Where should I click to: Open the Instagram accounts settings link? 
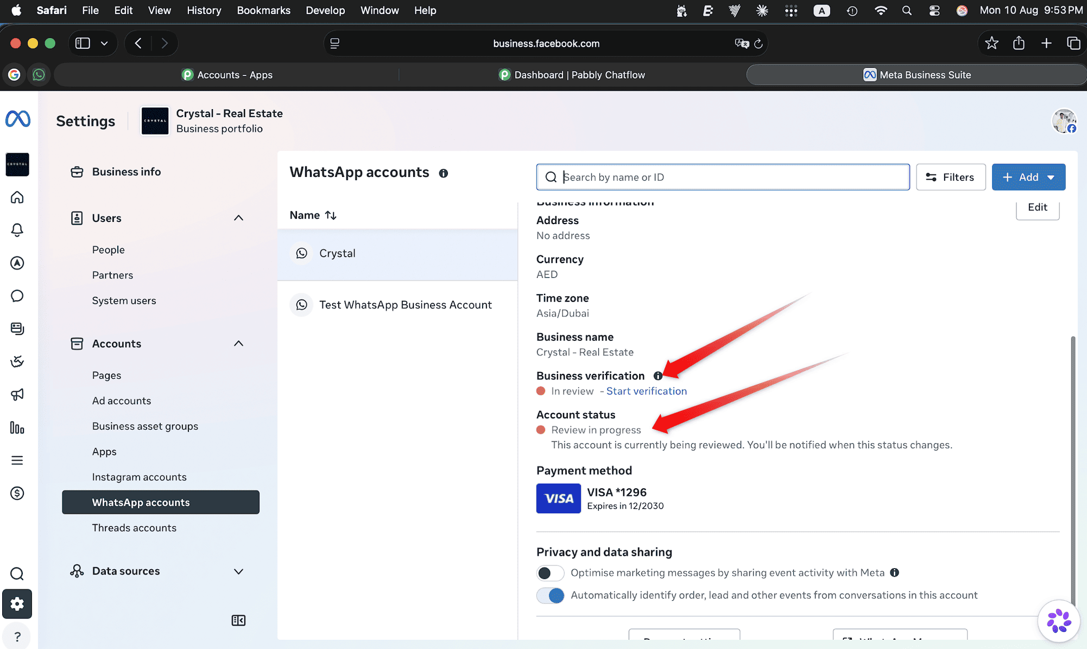click(x=139, y=477)
